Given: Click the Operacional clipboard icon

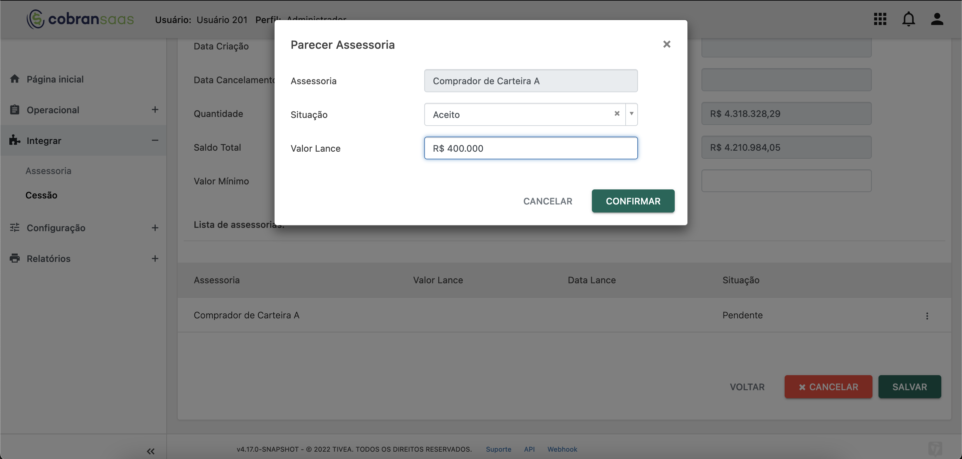Looking at the screenshot, I should [x=15, y=110].
